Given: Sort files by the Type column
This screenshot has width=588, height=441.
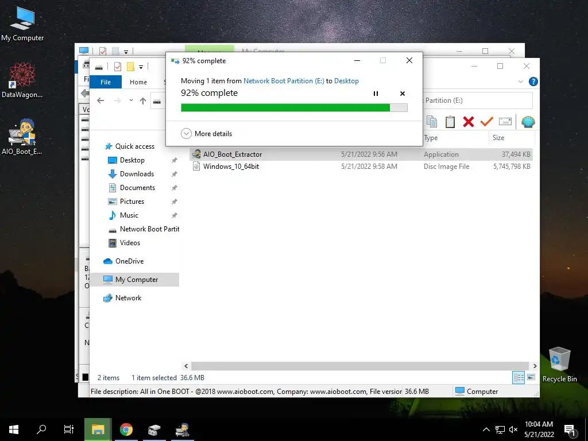Looking at the screenshot, I should tap(455, 138).
